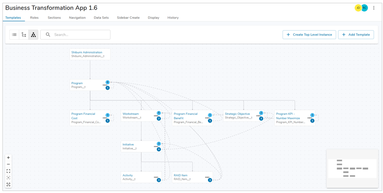The width and height of the screenshot is (383, 193).
Task: Click the JD user avatar
Action: click(358, 8)
